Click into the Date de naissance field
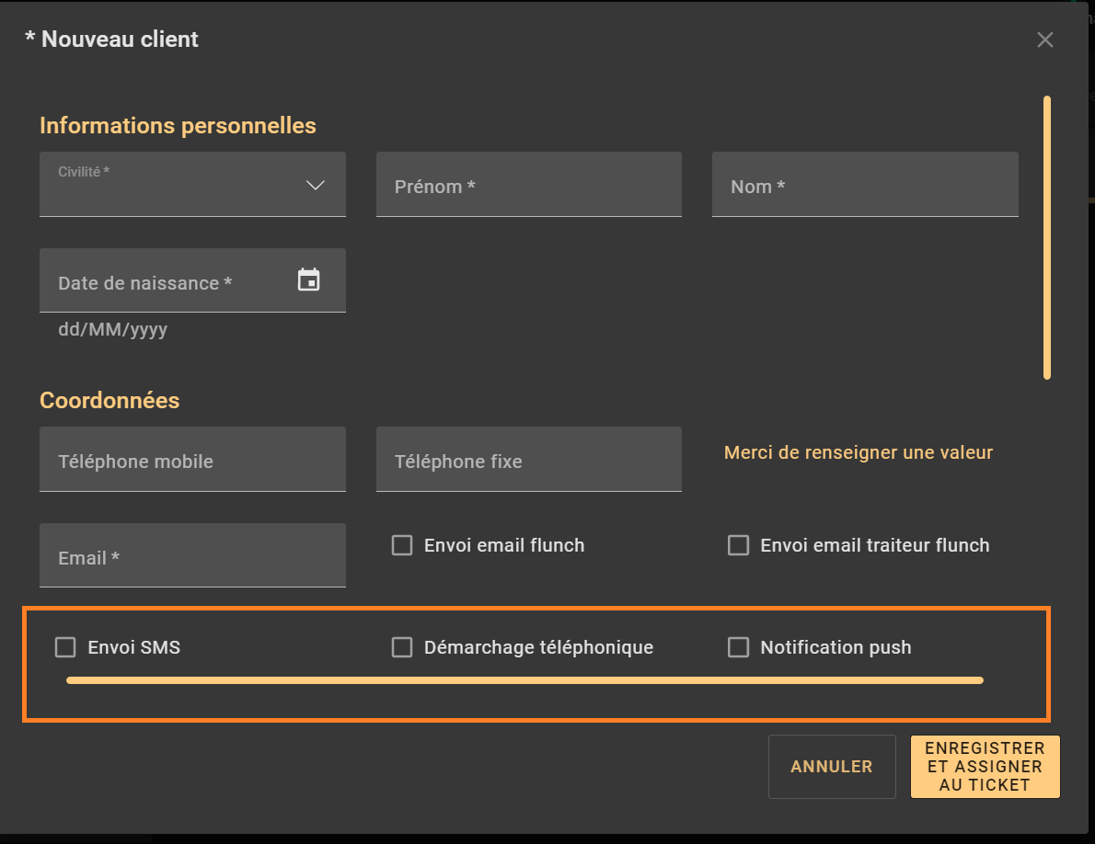This screenshot has height=844, width=1095. tap(166, 282)
